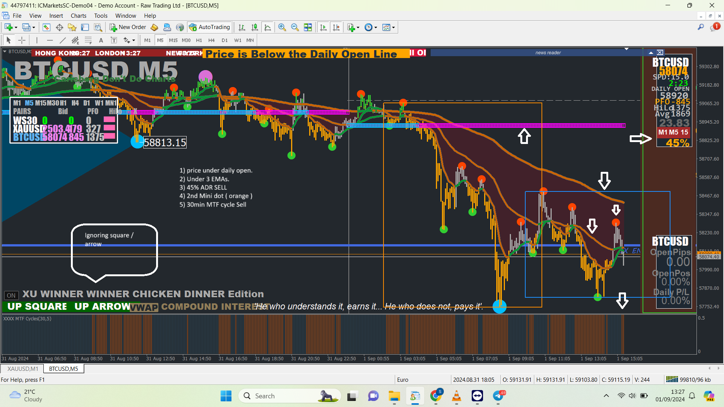Select the Horizontal Line drawing tool

click(x=50, y=40)
